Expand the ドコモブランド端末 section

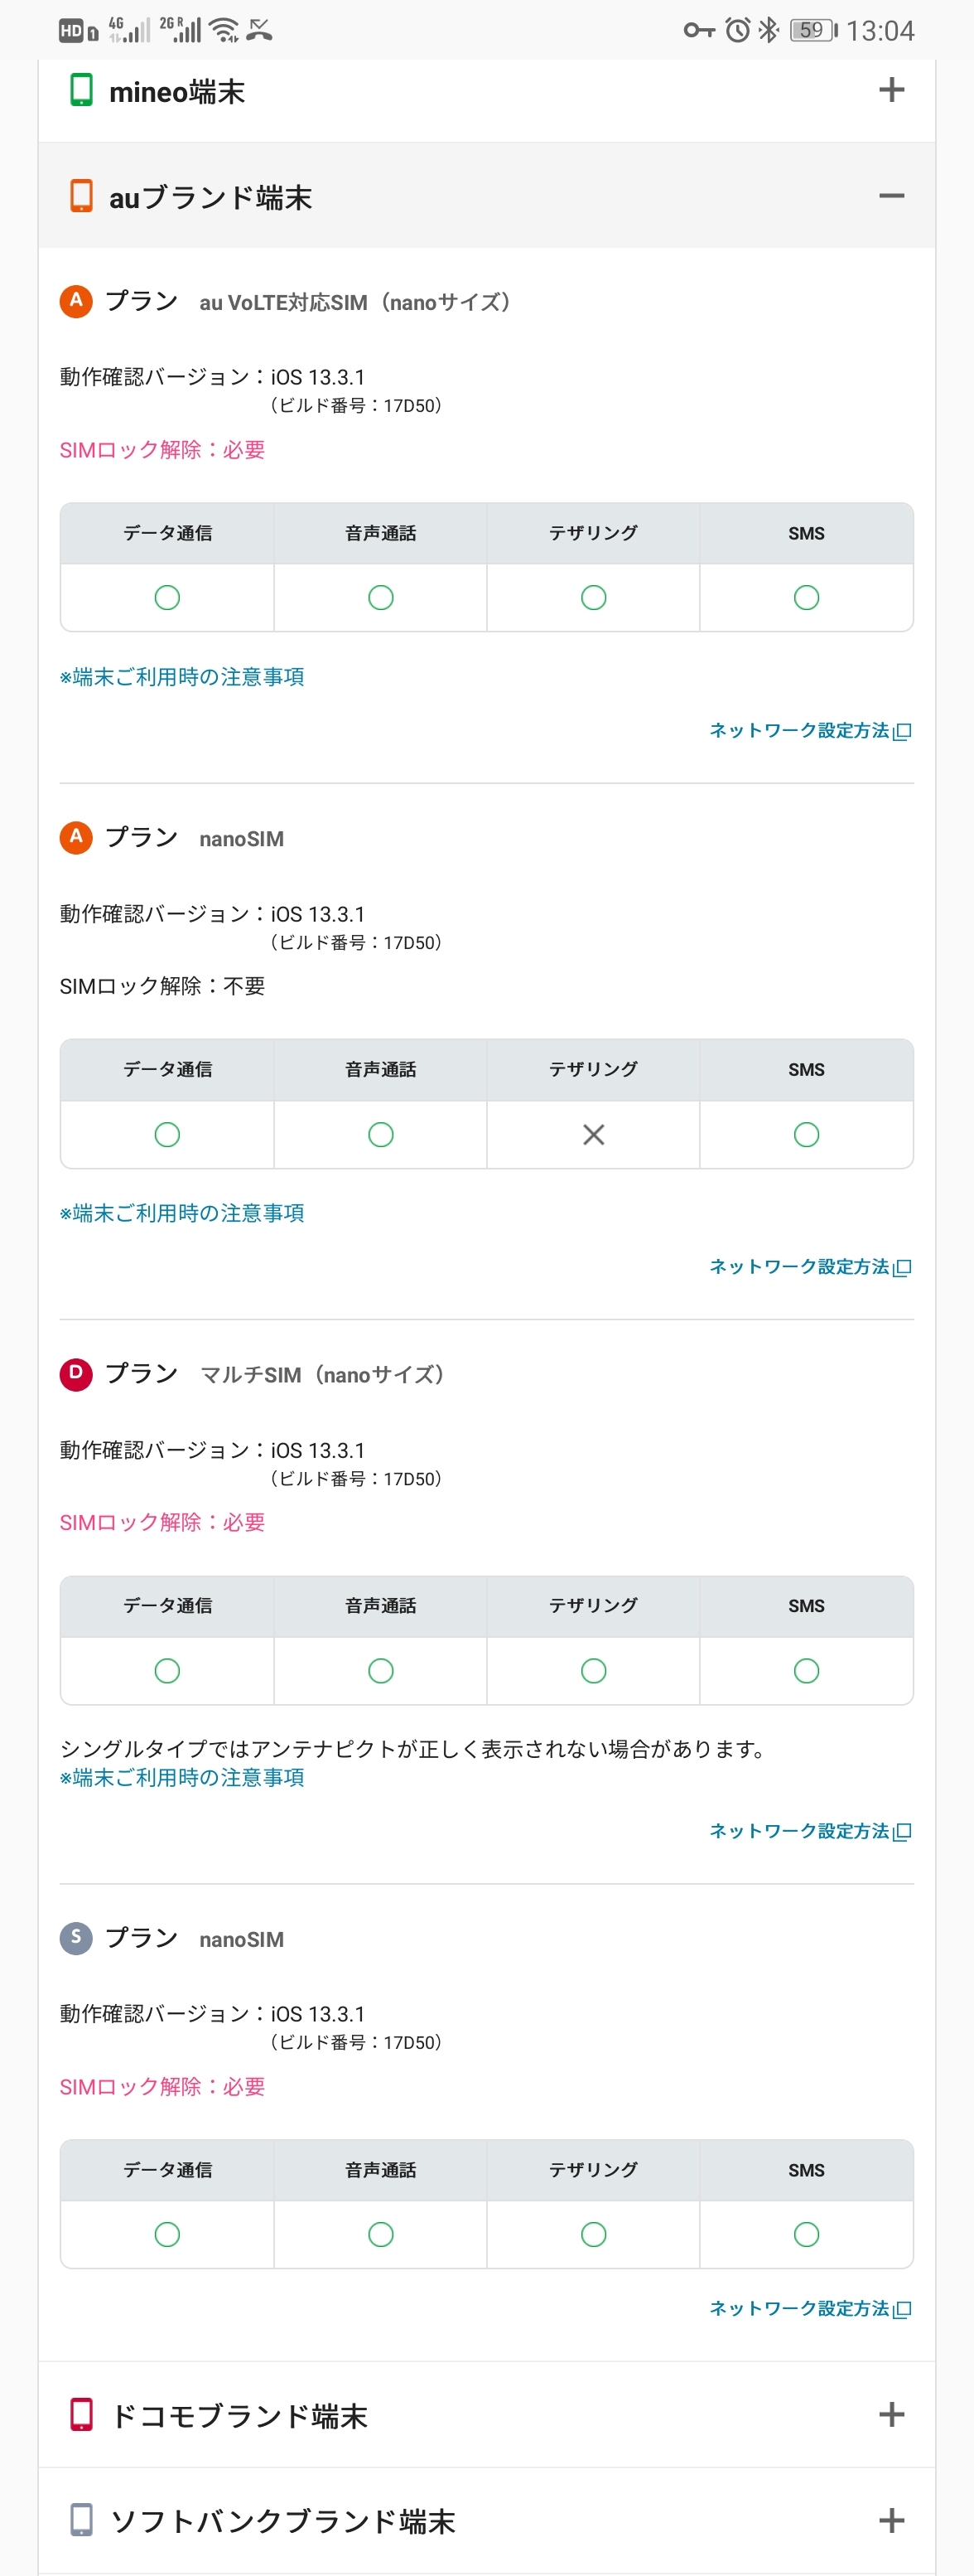pos(891,2415)
